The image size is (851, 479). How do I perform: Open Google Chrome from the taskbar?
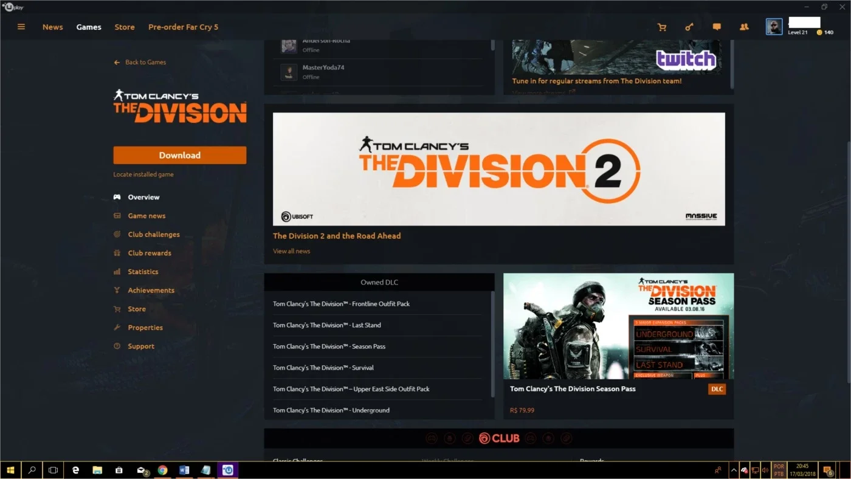[x=162, y=470]
